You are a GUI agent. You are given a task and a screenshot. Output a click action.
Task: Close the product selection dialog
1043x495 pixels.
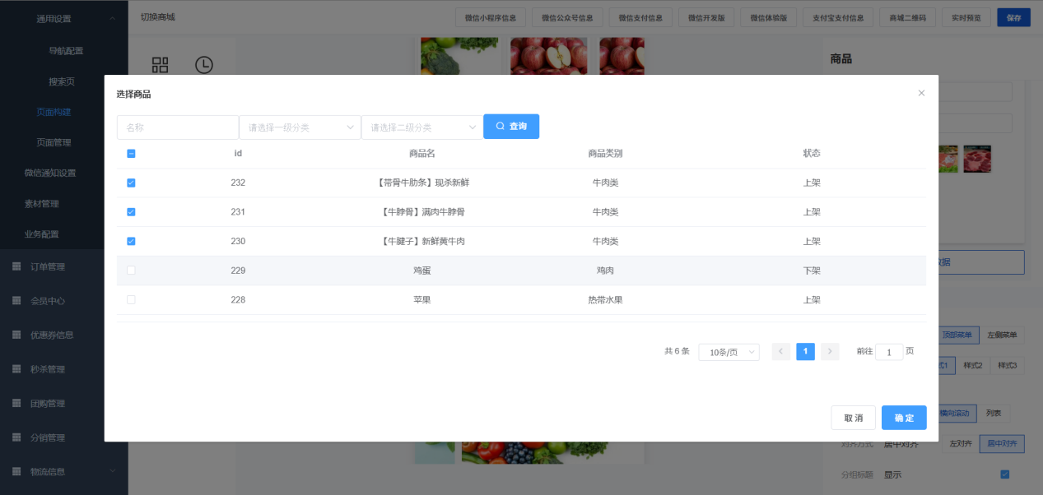point(921,93)
